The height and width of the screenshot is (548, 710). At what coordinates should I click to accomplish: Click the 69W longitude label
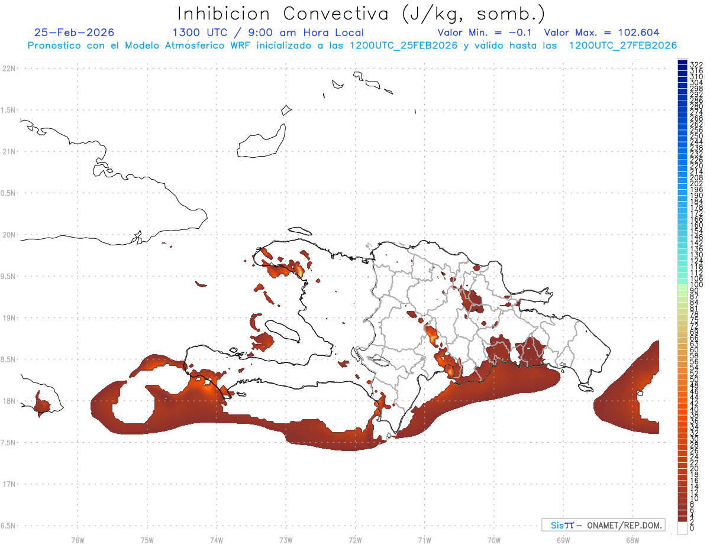click(563, 539)
